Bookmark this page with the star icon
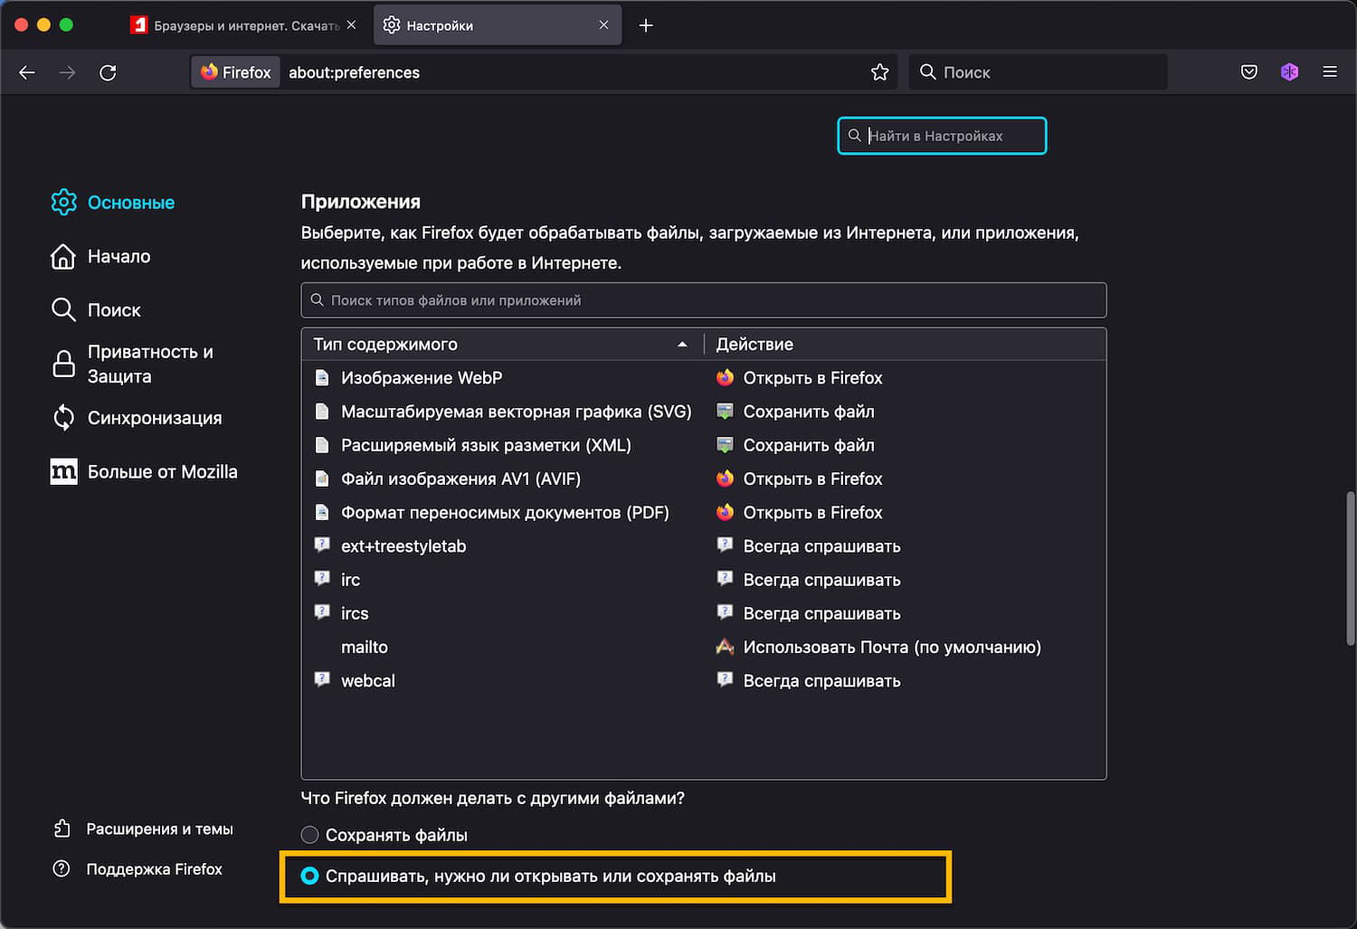Image resolution: width=1357 pixels, height=929 pixels. click(879, 72)
